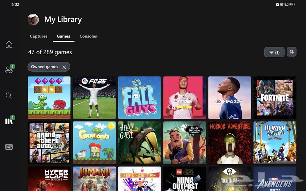Open the FIFA 22 game tile
Viewport: 306px width, 191px height.
point(230,98)
